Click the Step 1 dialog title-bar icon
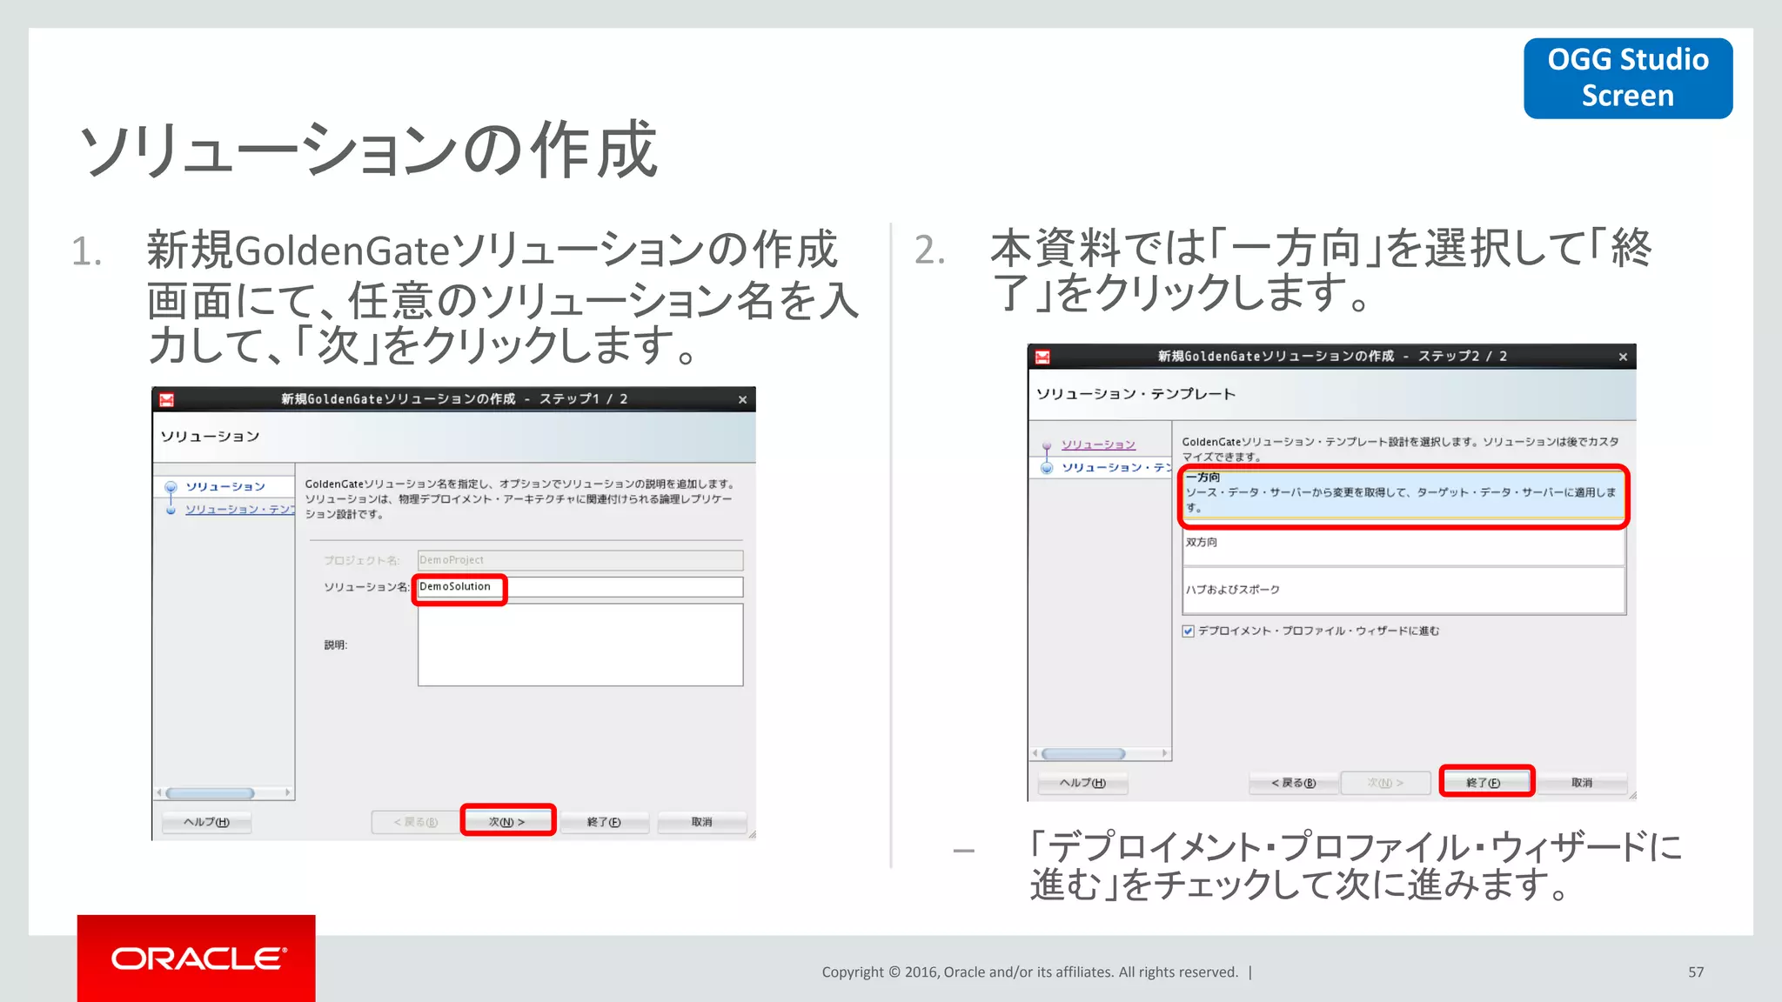This screenshot has height=1002, width=1782. 167,399
